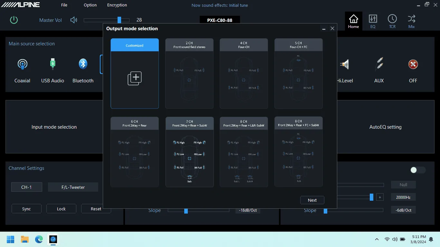Screen dimensions: 440x247
Task: Click the Lock button
Action: 61,209
